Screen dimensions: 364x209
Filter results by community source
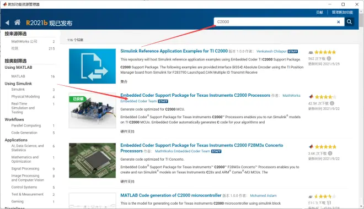[x=15, y=48]
